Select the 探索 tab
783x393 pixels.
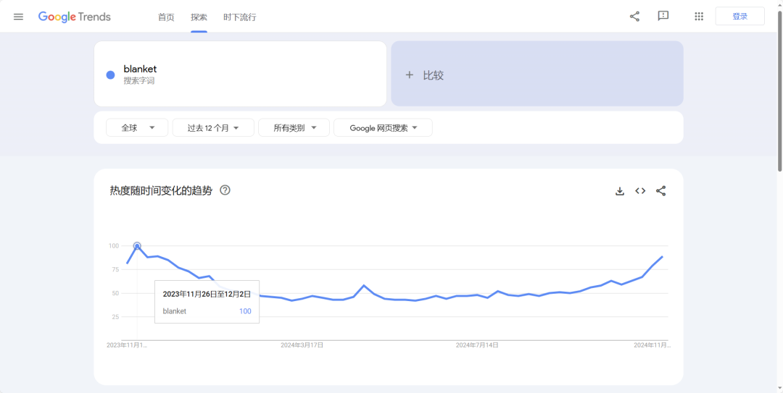coord(199,17)
